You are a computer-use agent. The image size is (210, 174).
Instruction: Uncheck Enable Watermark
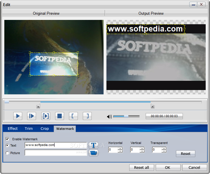[7, 139]
